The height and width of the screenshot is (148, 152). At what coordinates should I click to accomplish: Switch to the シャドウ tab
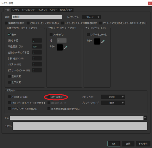16,10
